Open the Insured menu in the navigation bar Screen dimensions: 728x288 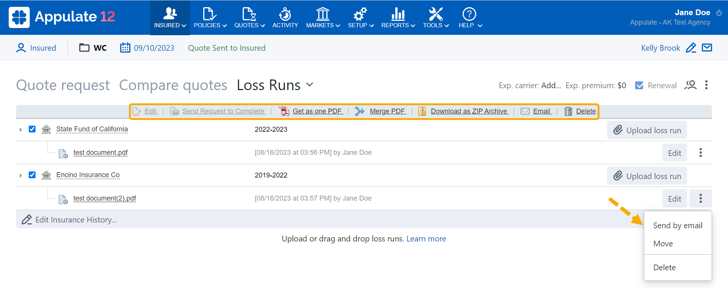click(170, 18)
